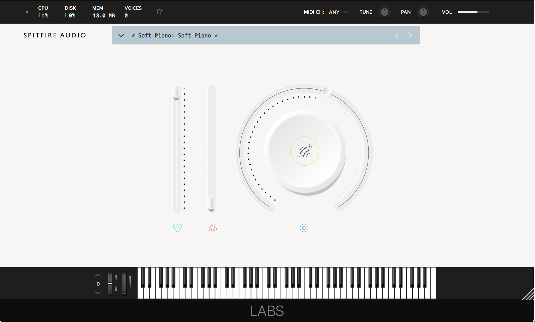Click the TUNE knob
This screenshot has width=535, height=322.
[384, 12]
